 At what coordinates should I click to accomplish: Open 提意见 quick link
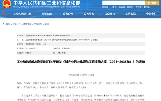coord(130,7)
